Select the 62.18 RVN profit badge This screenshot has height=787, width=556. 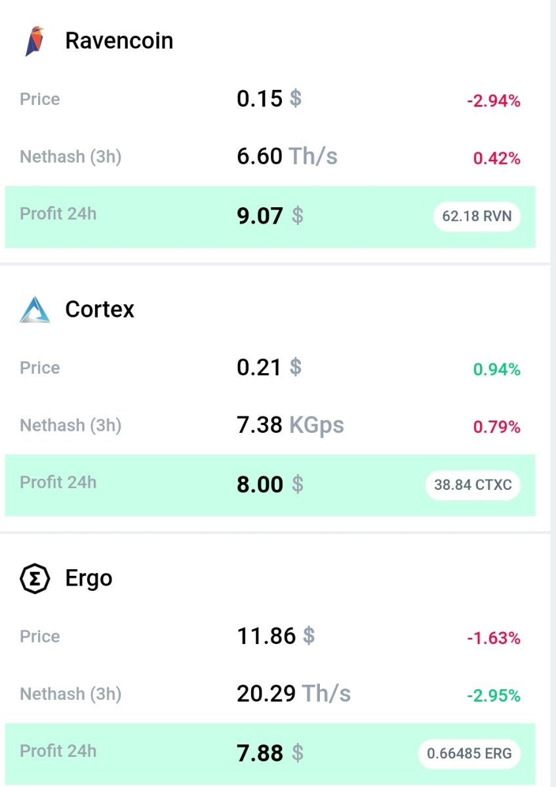pyautogui.click(x=477, y=216)
